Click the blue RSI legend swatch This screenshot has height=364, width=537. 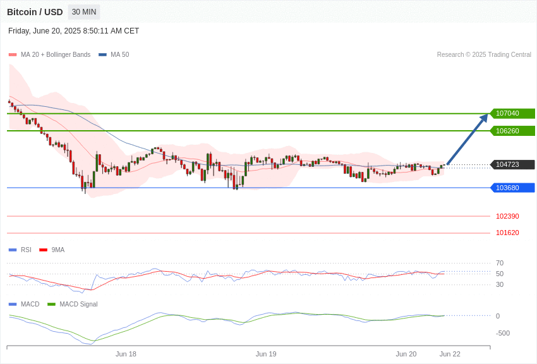pos(13,250)
